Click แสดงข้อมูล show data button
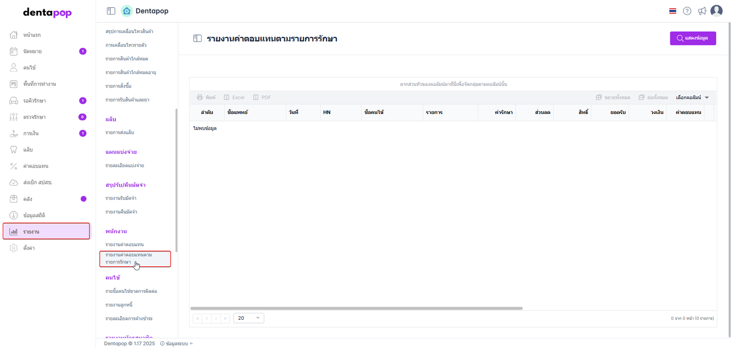Image resolution: width=731 pixels, height=349 pixels. [x=693, y=39]
